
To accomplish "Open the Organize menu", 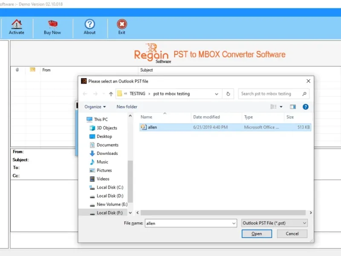I will 95,107.
